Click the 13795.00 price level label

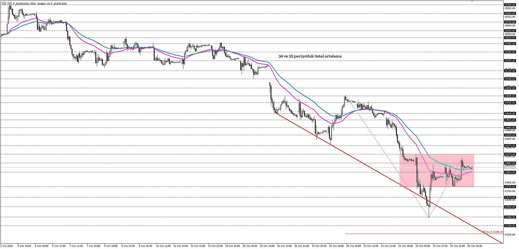[510, 187]
